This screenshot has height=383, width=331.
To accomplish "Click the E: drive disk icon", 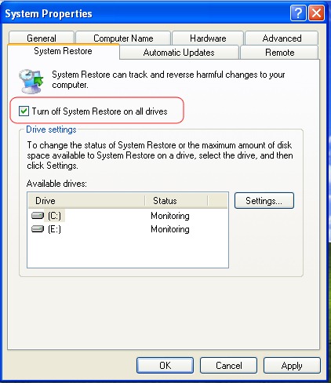I will click(38, 229).
